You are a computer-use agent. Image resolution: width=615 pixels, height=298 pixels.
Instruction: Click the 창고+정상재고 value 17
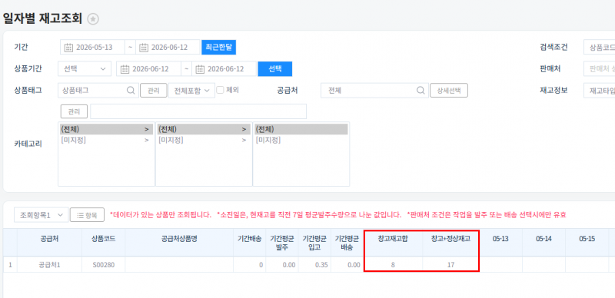coord(450,265)
